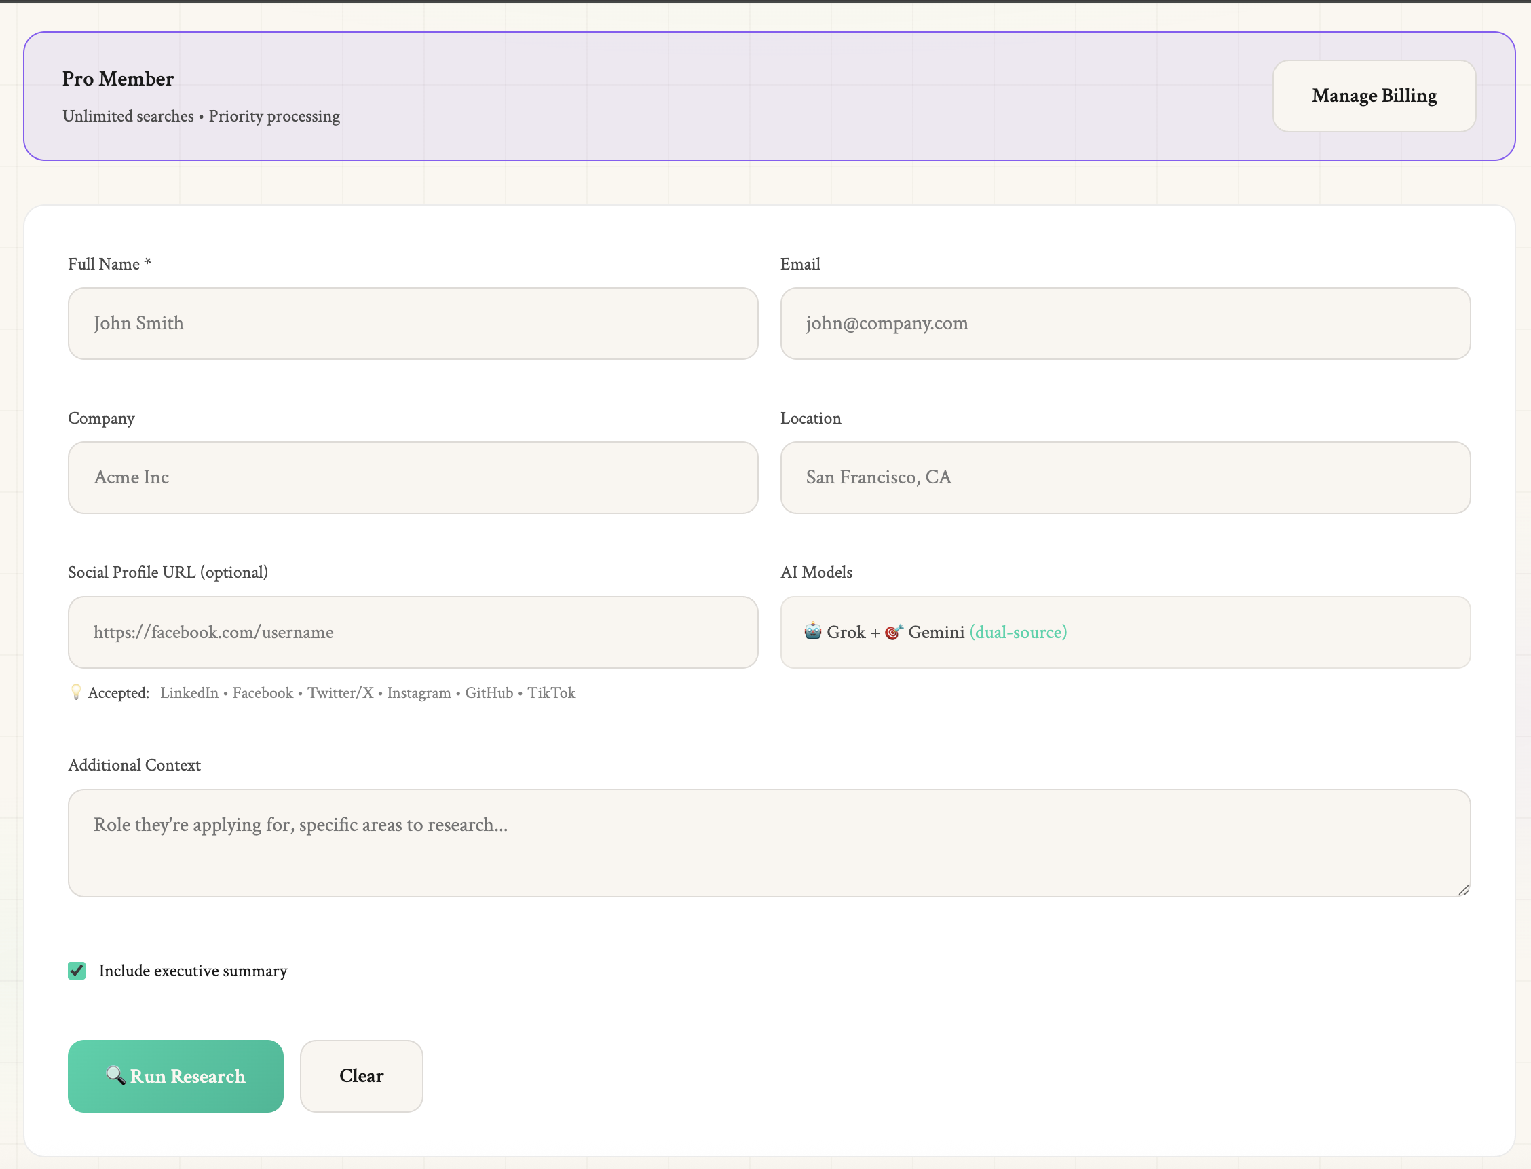Click the magnifying glass icon on Run Research
The height and width of the screenshot is (1169, 1531).
click(x=115, y=1075)
